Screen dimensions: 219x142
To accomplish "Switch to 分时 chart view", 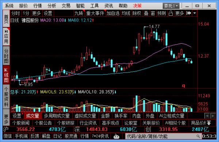I will tap(15, 13).
